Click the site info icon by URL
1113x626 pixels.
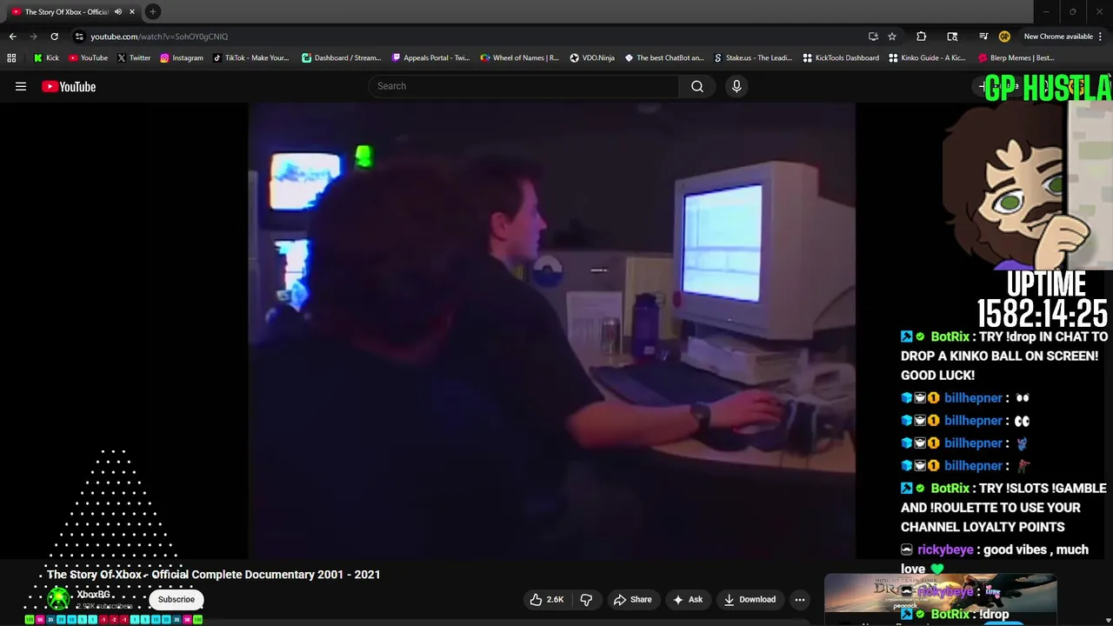point(79,37)
